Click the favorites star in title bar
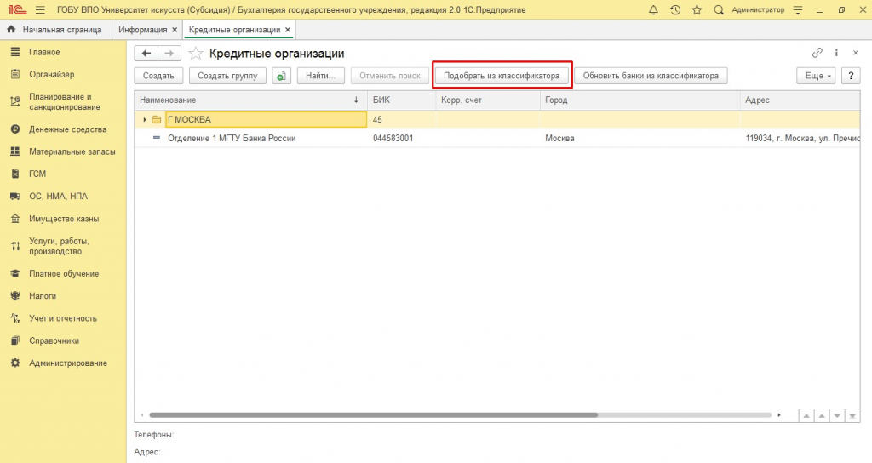 coord(697,9)
